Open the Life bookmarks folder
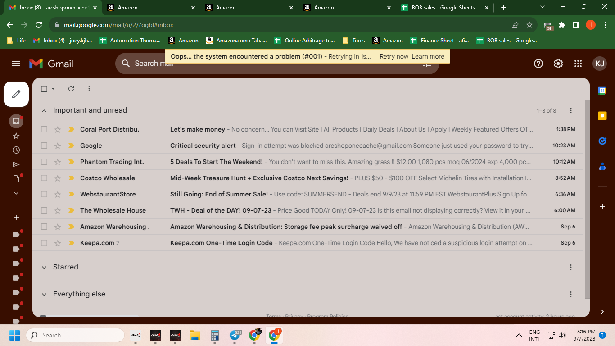 pyautogui.click(x=17, y=41)
